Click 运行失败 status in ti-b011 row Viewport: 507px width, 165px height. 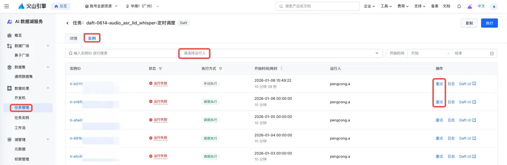160,83
